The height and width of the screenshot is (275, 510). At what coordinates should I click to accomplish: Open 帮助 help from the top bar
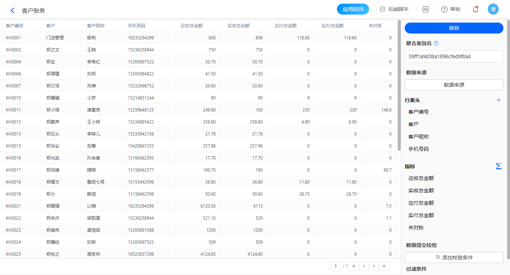451,9
